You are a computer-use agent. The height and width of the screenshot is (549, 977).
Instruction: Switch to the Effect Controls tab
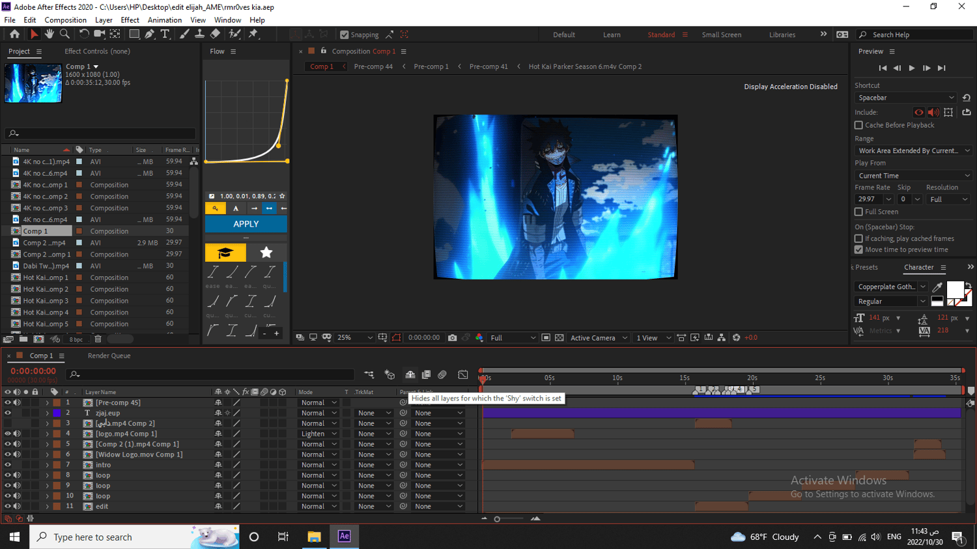pos(97,51)
